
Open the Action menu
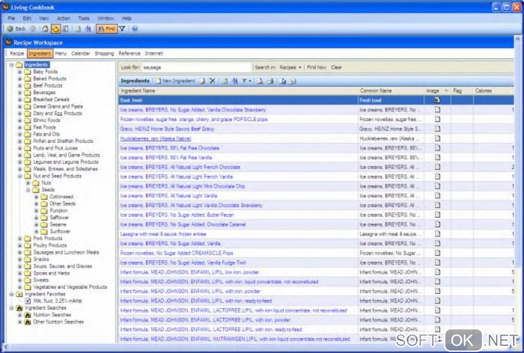[64, 18]
